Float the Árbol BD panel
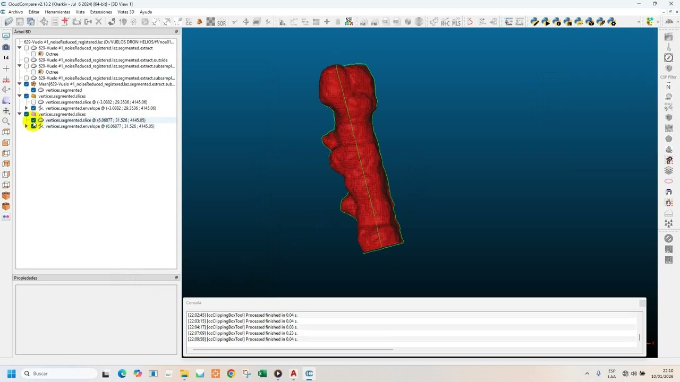Image resolution: width=680 pixels, height=382 pixels. 176,31
